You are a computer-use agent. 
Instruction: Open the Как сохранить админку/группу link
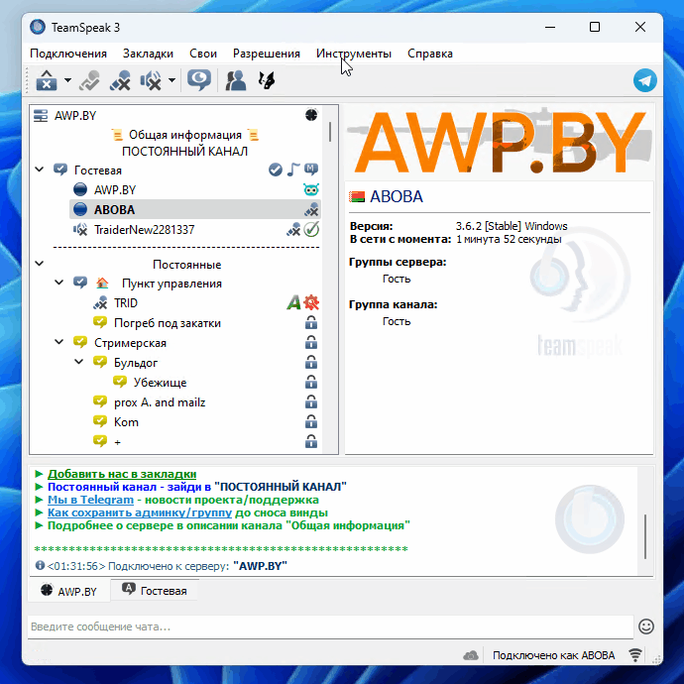[x=140, y=513]
